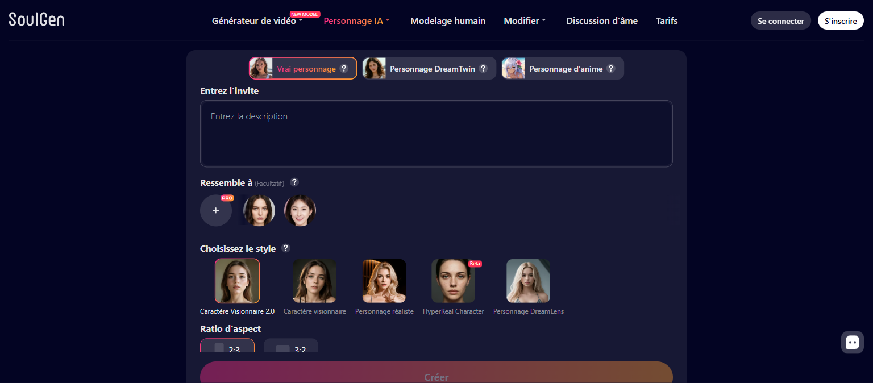Click the NEW MODEL badge
Image resolution: width=873 pixels, height=383 pixels.
coord(305,14)
